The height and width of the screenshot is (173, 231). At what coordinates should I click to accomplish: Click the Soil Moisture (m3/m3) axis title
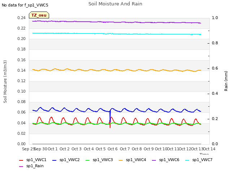coord(5,81)
